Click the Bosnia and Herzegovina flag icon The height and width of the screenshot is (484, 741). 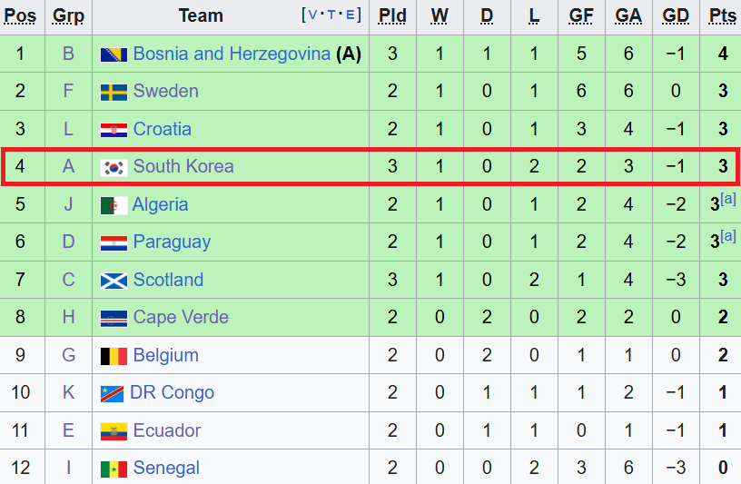coord(114,54)
